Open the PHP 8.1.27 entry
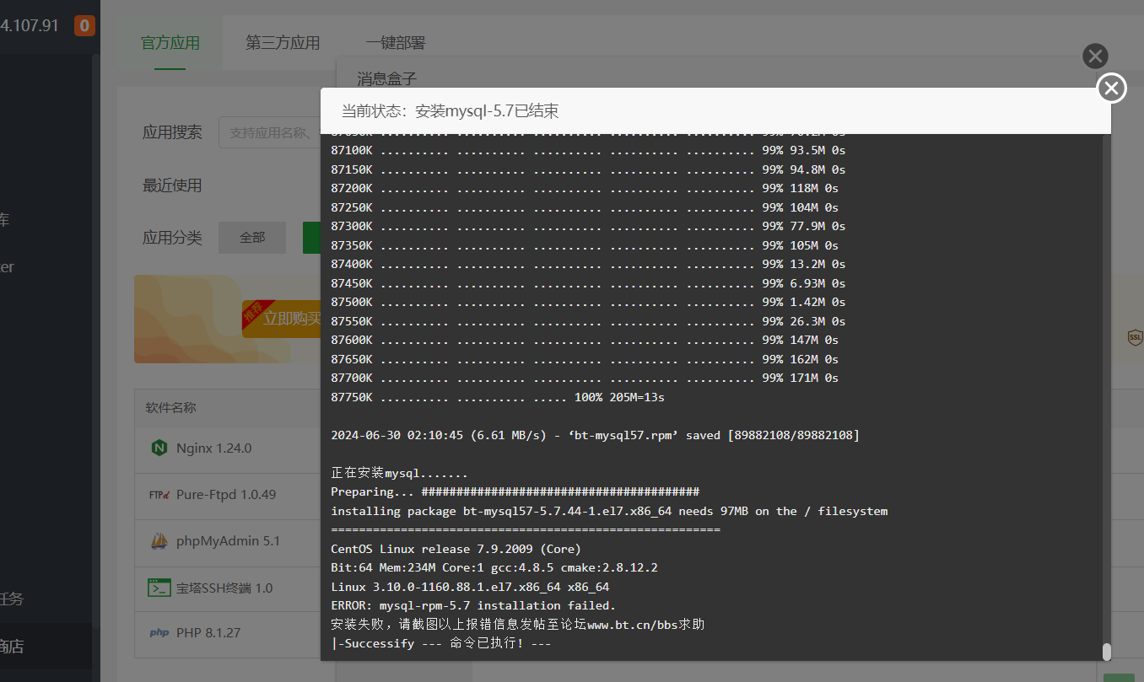The height and width of the screenshot is (682, 1144). pyautogui.click(x=208, y=632)
